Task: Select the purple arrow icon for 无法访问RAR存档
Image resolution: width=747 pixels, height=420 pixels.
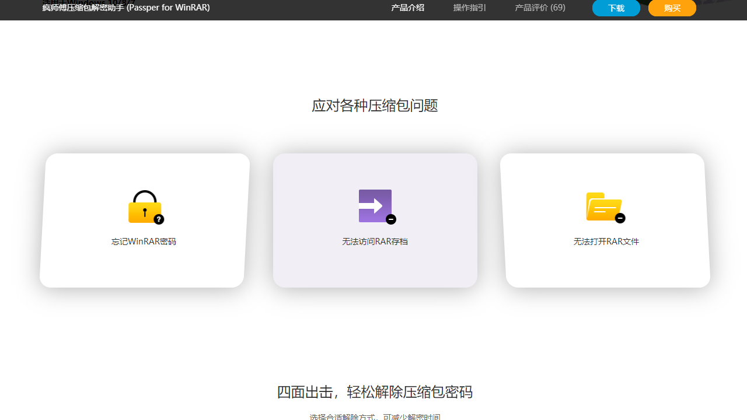Action: pos(375,206)
